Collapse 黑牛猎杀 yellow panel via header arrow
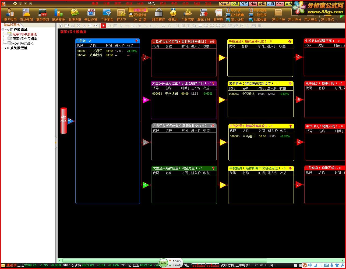Viewport: 346px width, 269px height. (290, 84)
